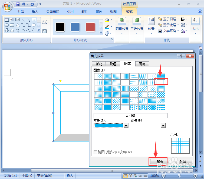Viewport: 204px width, 179px height.
Task: Click the Shape Fill paint bucket icon
Action: pos(107,20)
